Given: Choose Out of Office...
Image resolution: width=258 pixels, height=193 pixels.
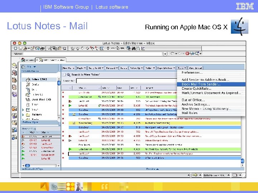Looking at the screenshot, I should (x=193, y=100).
